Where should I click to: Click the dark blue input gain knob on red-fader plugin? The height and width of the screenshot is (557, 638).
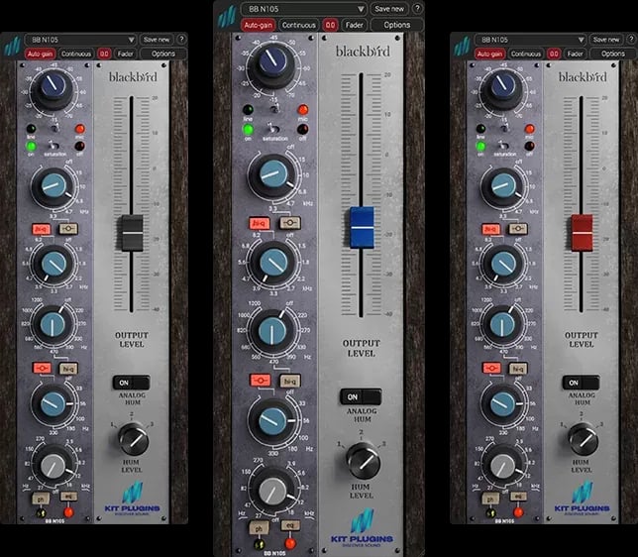click(502, 87)
